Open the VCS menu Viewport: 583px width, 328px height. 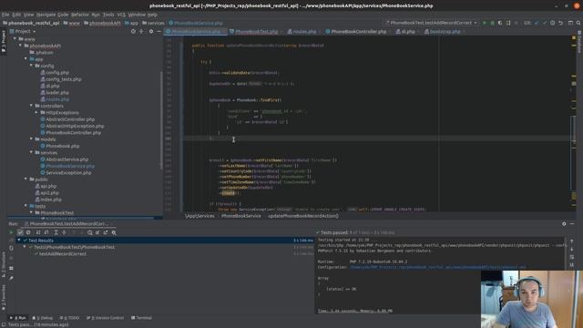[x=121, y=15]
